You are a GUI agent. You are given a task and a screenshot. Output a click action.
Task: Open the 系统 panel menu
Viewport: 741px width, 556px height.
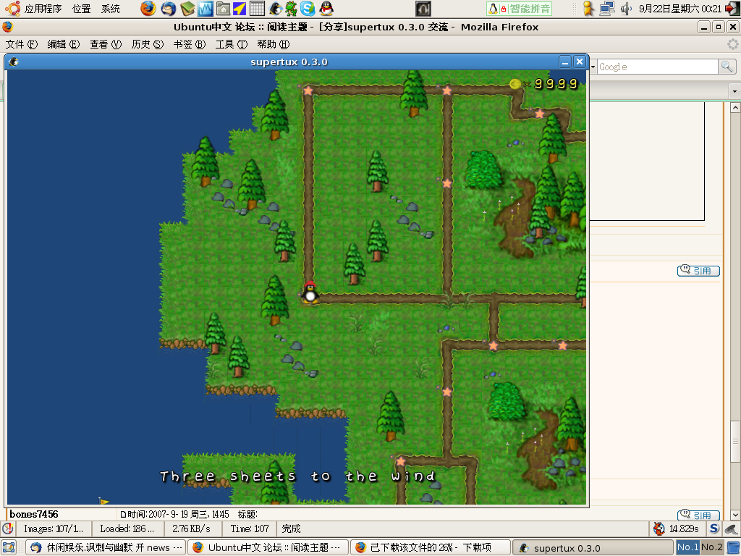[x=111, y=9]
